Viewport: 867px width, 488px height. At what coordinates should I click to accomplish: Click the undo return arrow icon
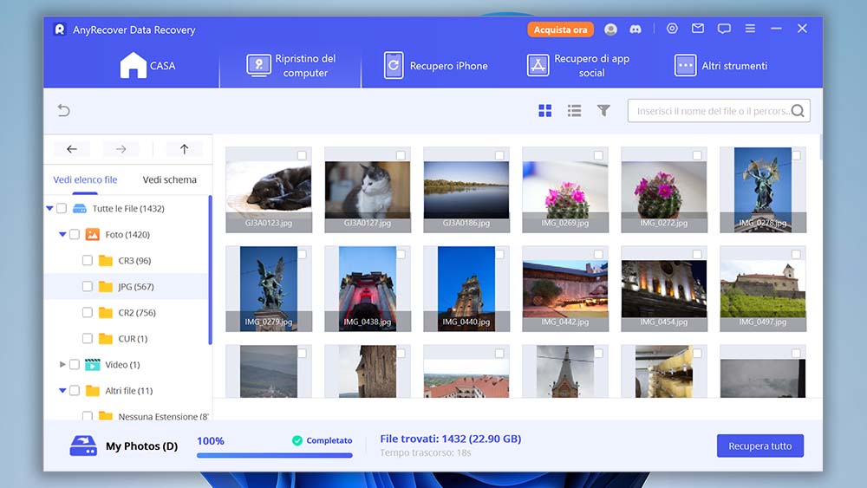63,111
